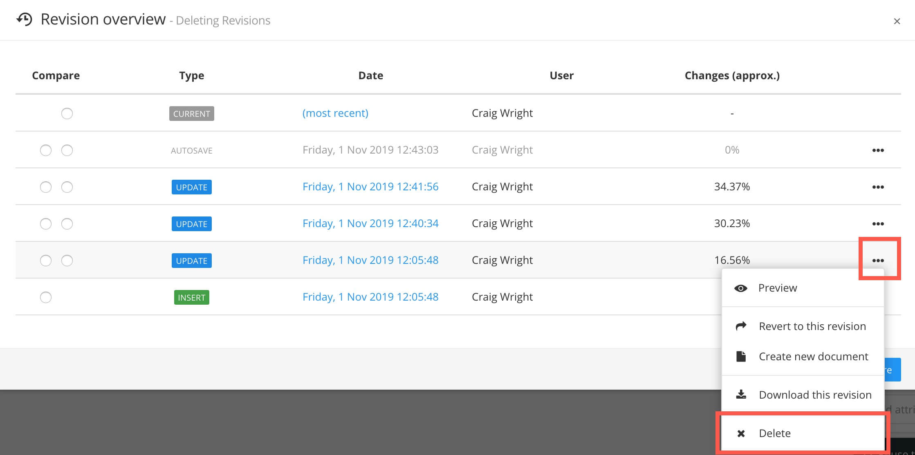Viewport: 915px width, 455px height.
Task: Select left compare radio for AUTOSAVE row
Action: pos(46,150)
